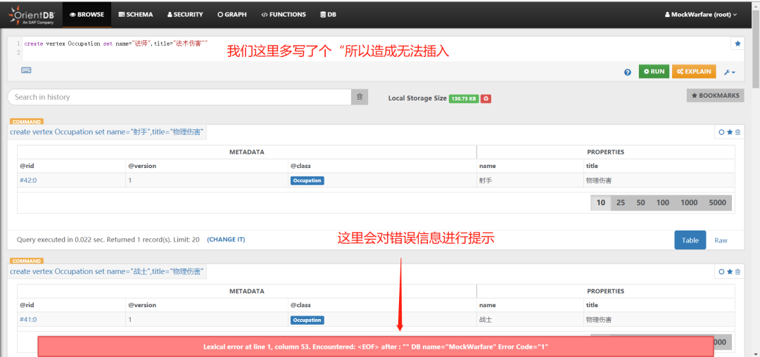This screenshot has width=760, height=357.
Task: Open record #41:0
Action: pos(28,320)
